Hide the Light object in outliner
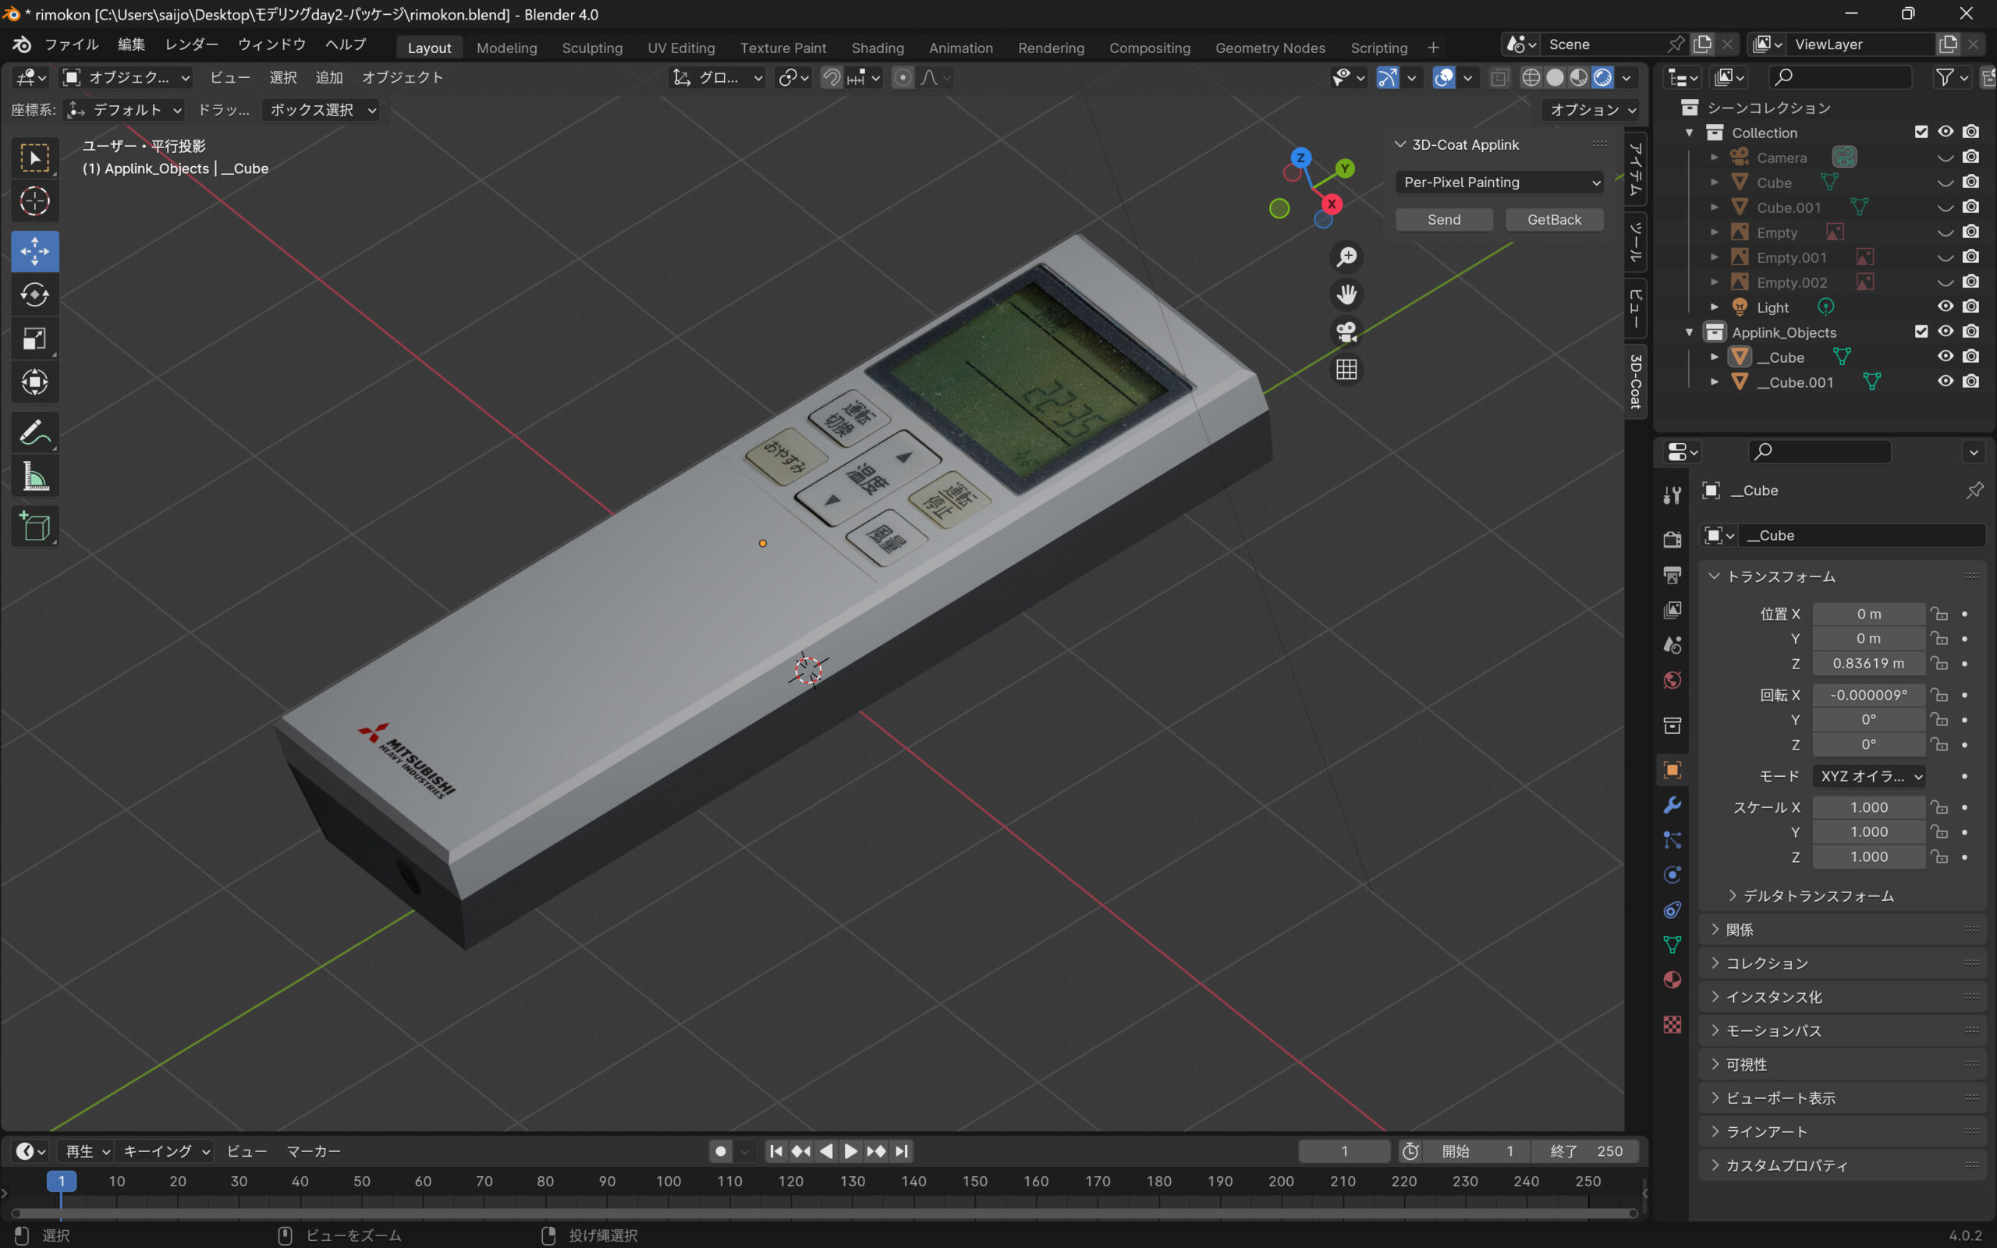This screenshot has width=1997, height=1248. (x=1945, y=307)
